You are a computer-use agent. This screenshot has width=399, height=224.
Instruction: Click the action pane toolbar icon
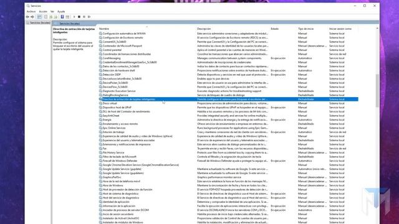coord(67,17)
